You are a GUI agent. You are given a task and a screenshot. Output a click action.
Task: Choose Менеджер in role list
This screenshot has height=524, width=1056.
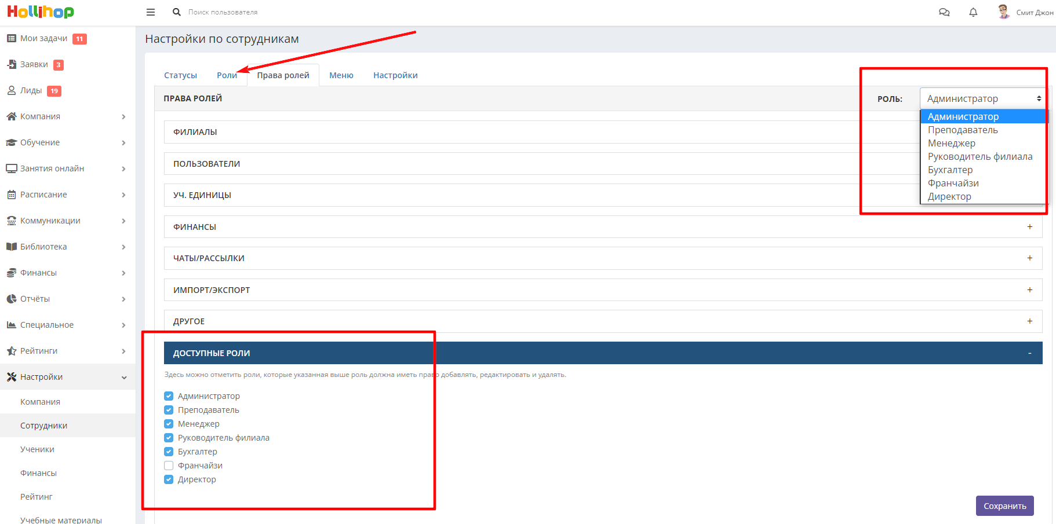(983, 143)
